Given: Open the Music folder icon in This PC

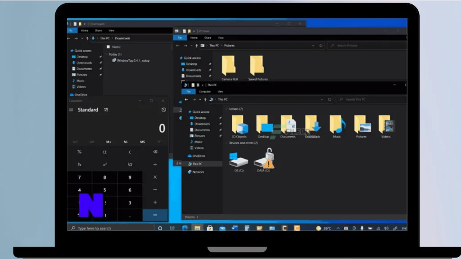Looking at the screenshot, I should click(x=337, y=126).
